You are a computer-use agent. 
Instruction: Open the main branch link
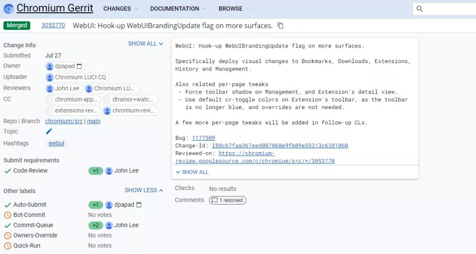tap(93, 121)
